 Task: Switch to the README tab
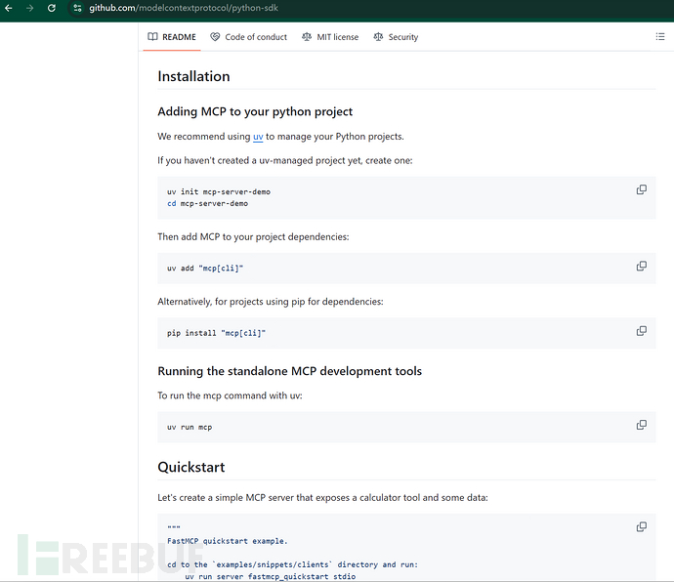(172, 37)
